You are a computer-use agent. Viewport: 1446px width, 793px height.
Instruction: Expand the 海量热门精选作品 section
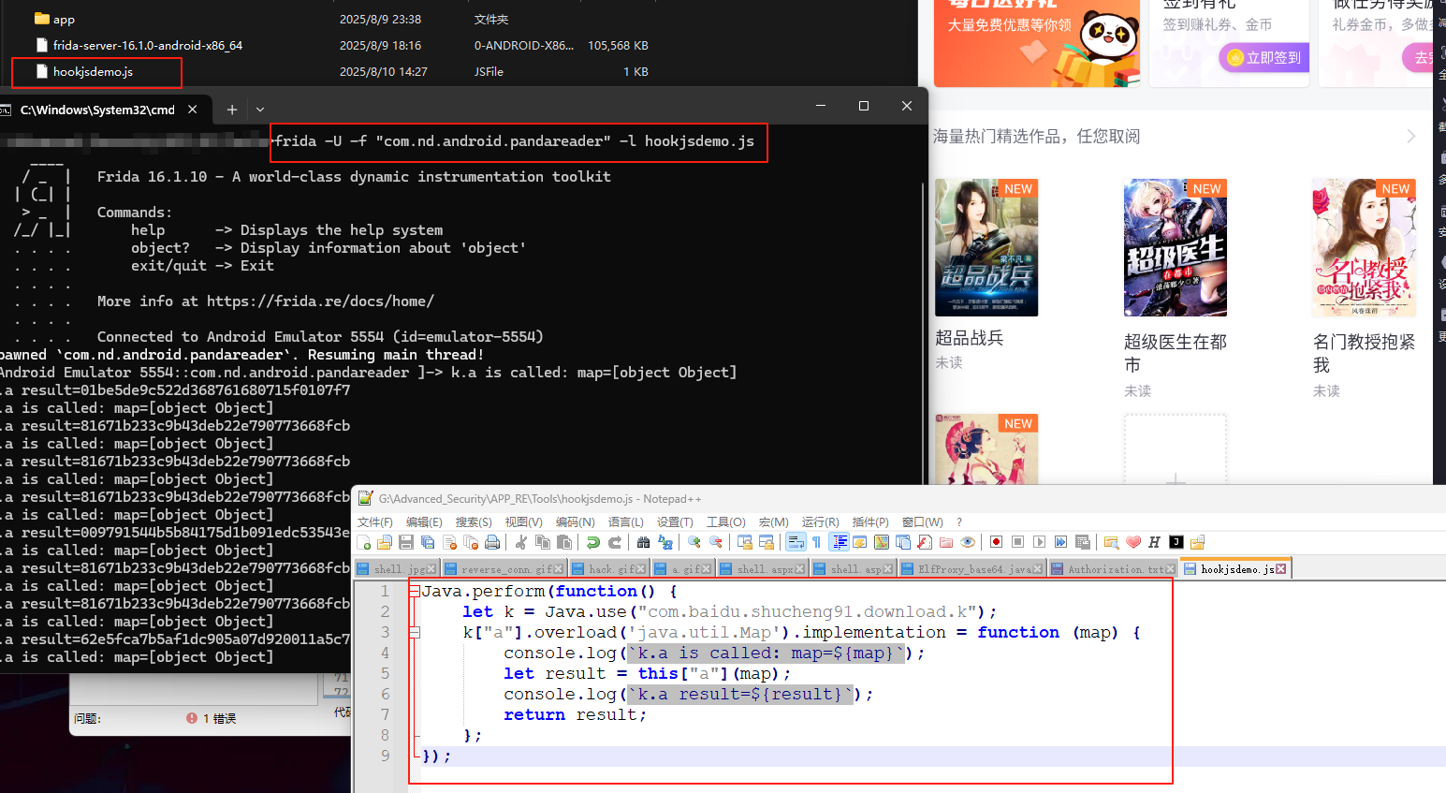click(1413, 135)
